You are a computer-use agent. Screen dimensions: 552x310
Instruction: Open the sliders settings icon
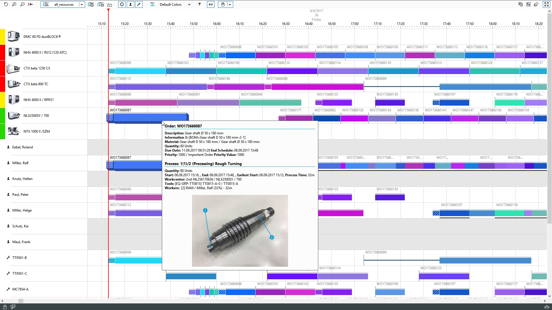[528, 4]
